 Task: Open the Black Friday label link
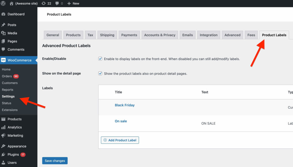[125, 105]
